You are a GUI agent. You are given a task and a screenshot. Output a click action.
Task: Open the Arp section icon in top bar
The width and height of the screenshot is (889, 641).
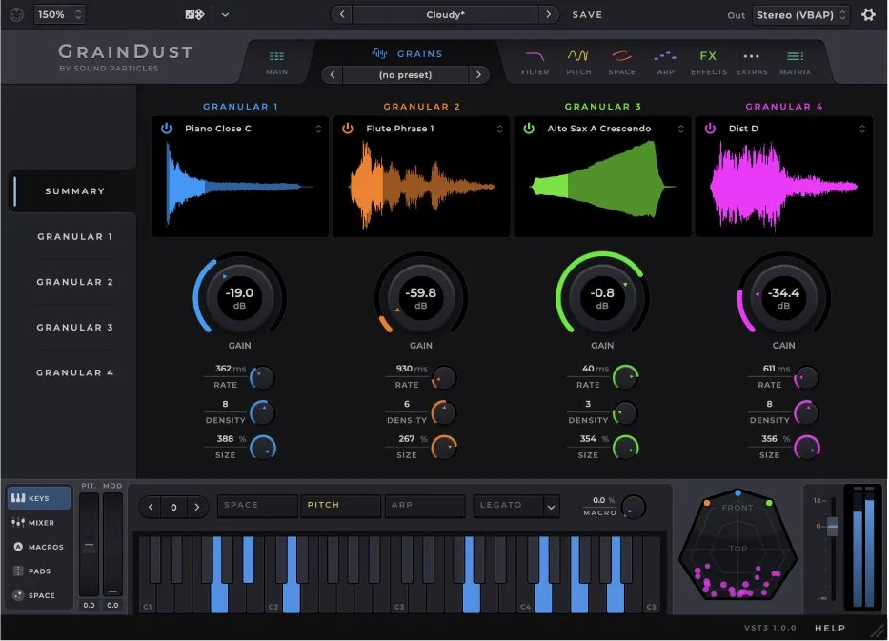coord(665,62)
